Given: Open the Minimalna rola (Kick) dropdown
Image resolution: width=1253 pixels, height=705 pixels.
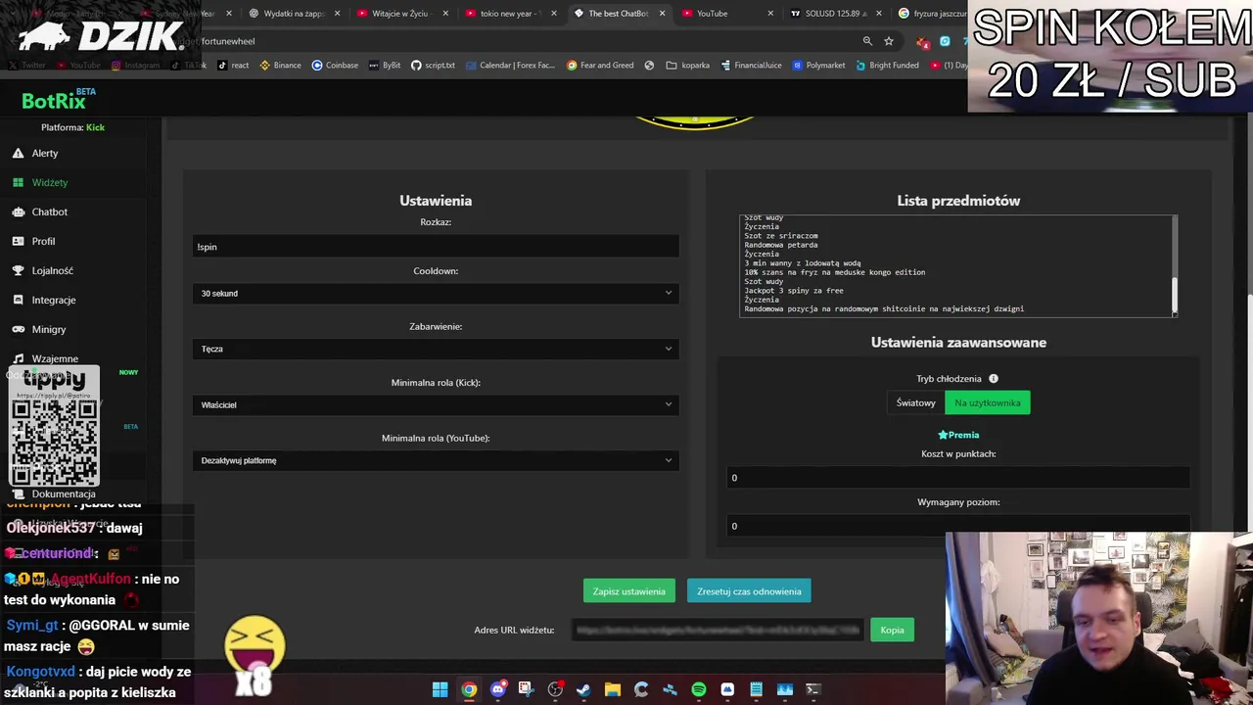Looking at the screenshot, I should click(436, 404).
